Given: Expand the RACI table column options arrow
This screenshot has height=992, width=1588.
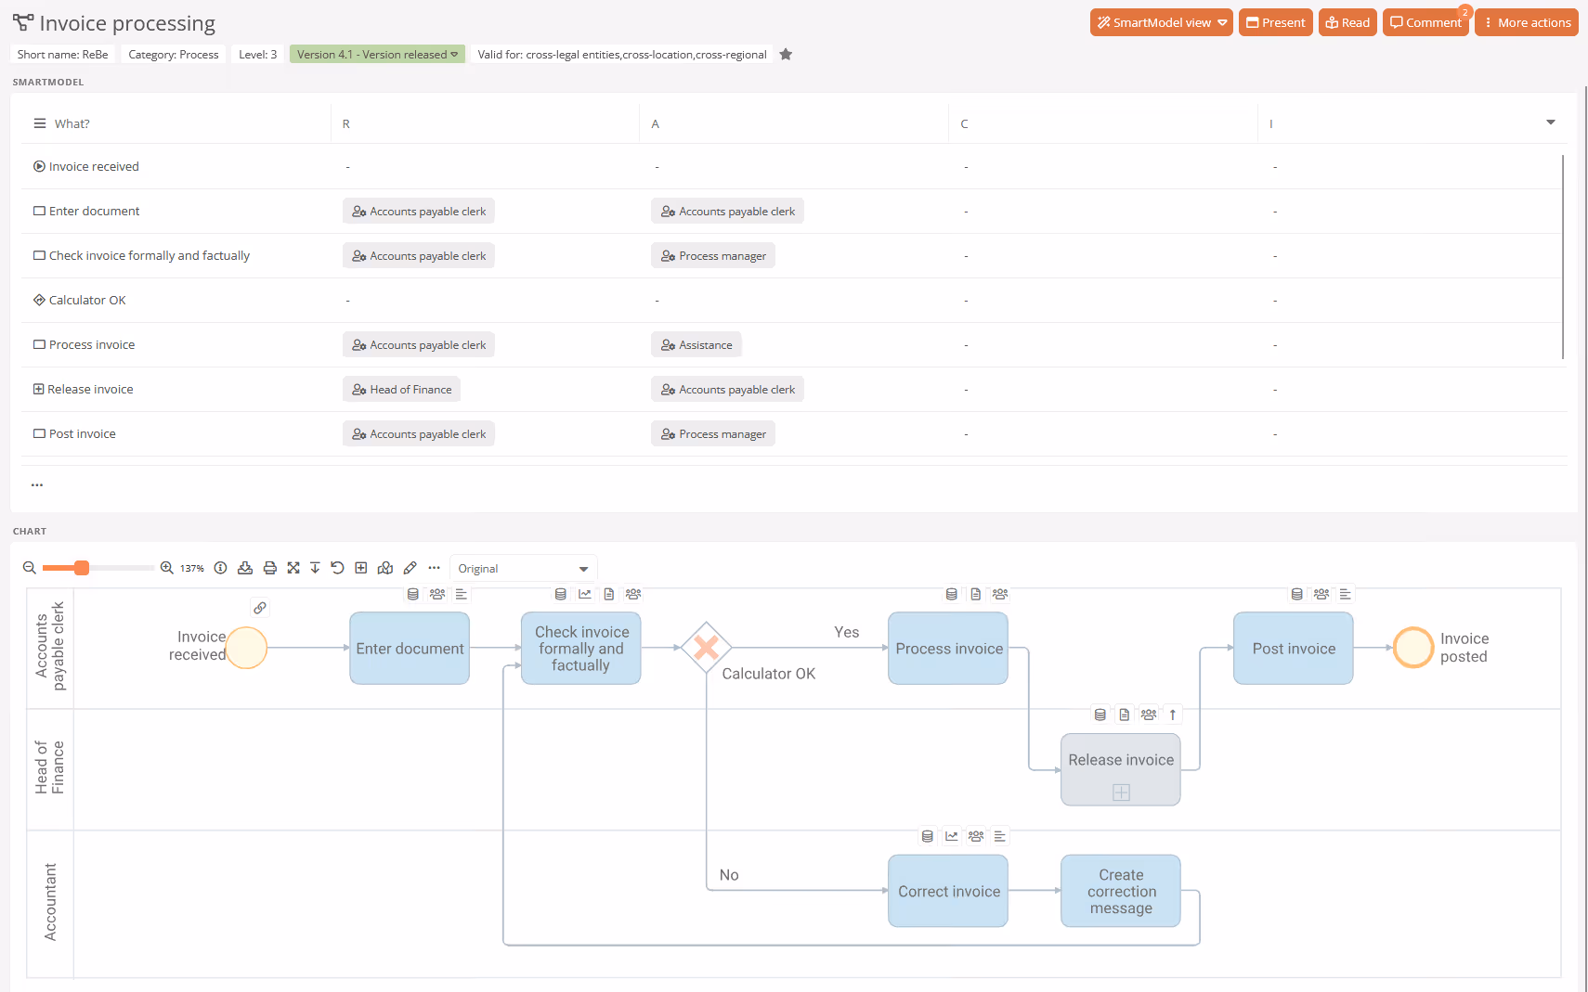Looking at the screenshot, I should [x=1550, y=122].
